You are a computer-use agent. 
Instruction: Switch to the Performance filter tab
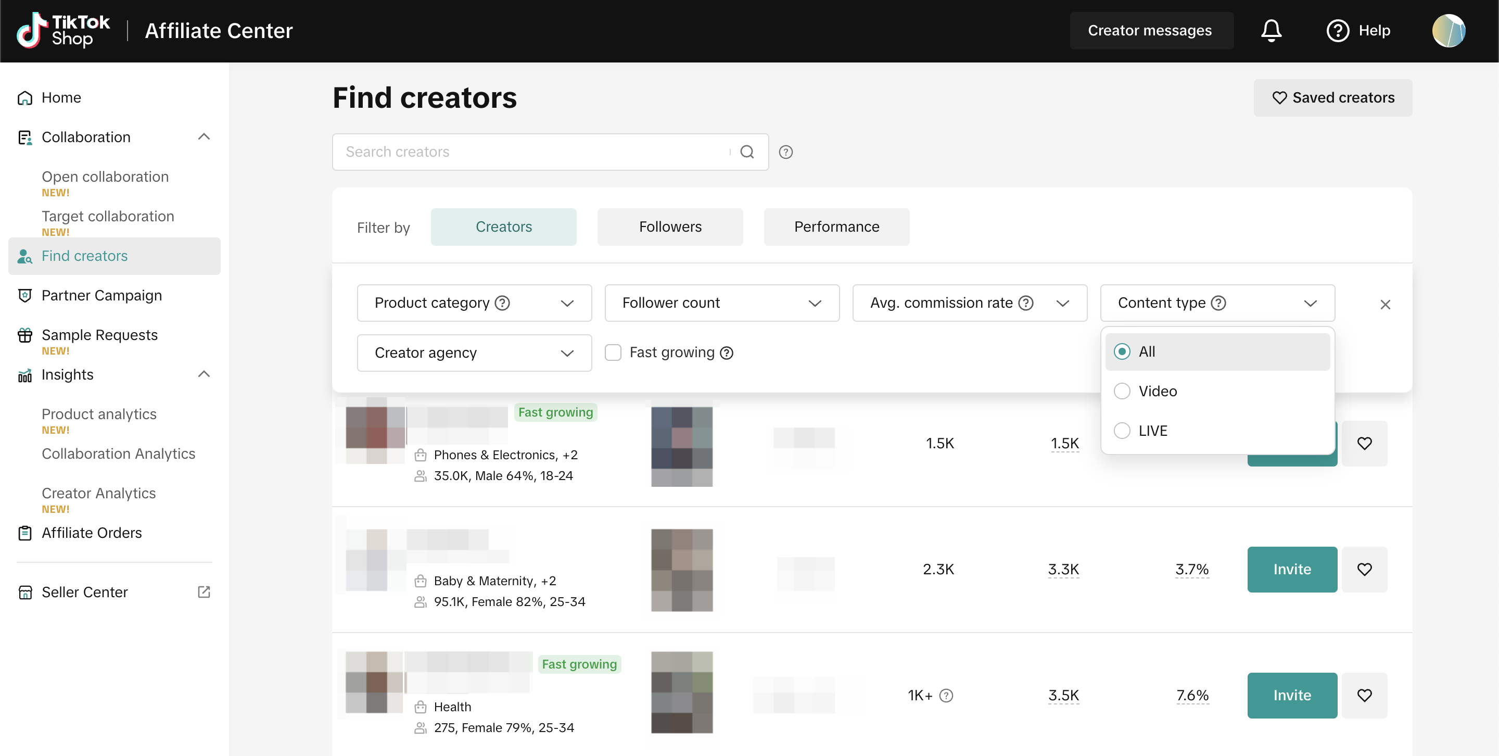(x=836, y=227)
